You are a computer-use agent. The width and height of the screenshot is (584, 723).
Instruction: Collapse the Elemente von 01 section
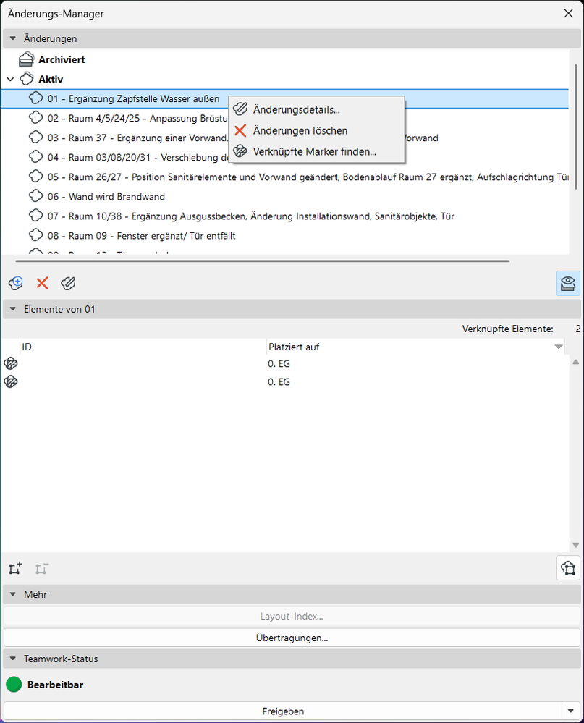pyautogui.click(x=13, y=310)
